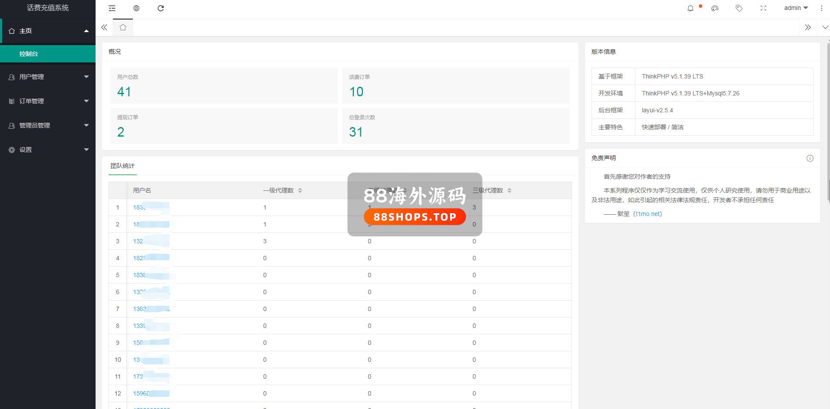Open the admin account dropdown
Screen dimensions: 830x409
point(796,8)
